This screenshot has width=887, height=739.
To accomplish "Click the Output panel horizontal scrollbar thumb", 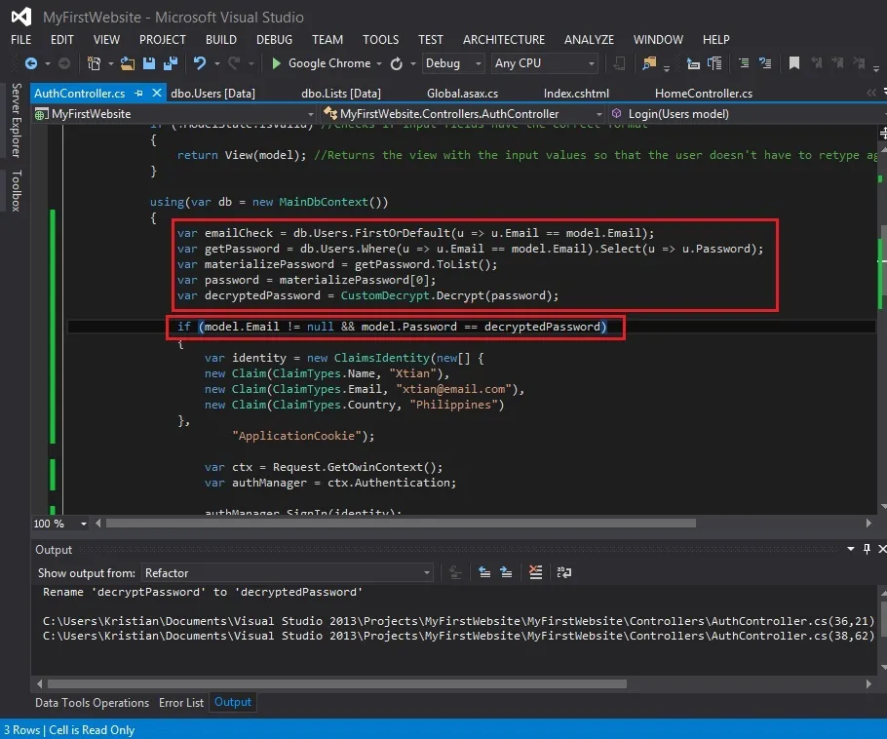I will (337, 684).
